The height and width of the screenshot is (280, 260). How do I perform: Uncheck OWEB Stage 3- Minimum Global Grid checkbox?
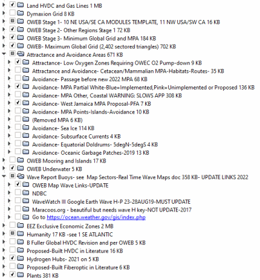tap(13, 37)
